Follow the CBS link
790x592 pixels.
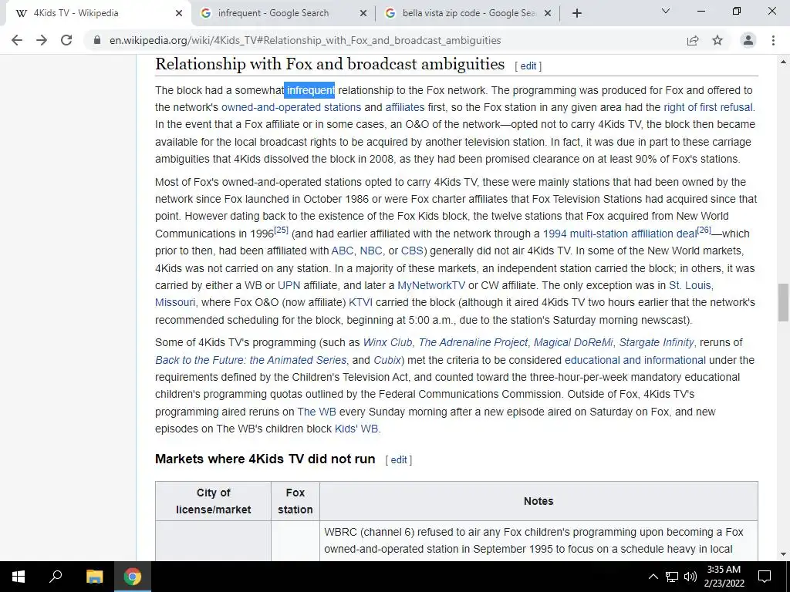(x=412, y=251)
